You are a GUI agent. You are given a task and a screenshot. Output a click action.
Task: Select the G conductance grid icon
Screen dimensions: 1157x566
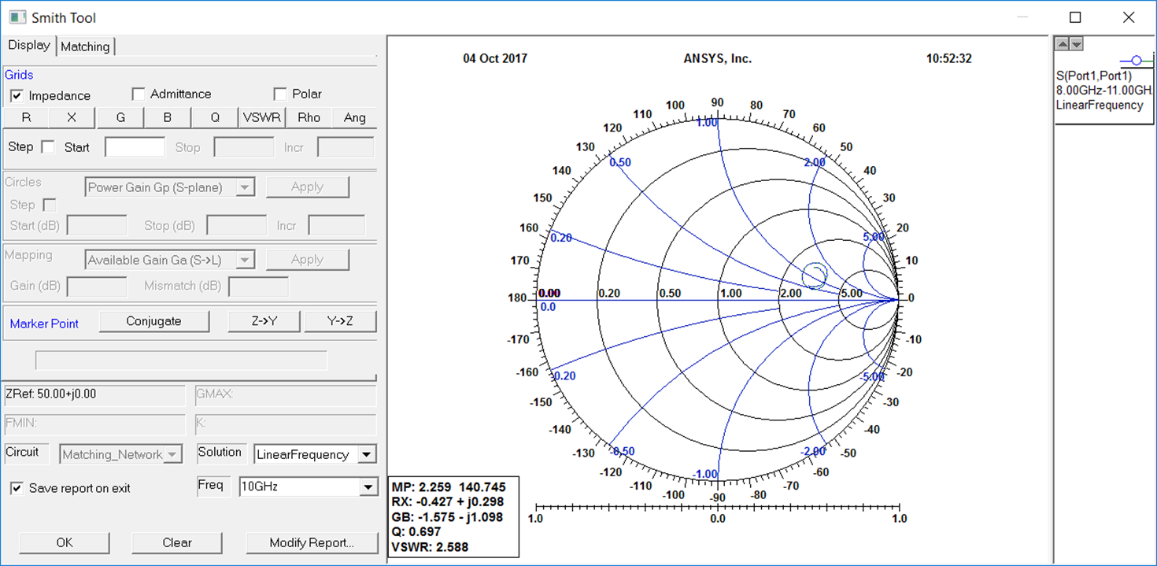click(119, 117)
